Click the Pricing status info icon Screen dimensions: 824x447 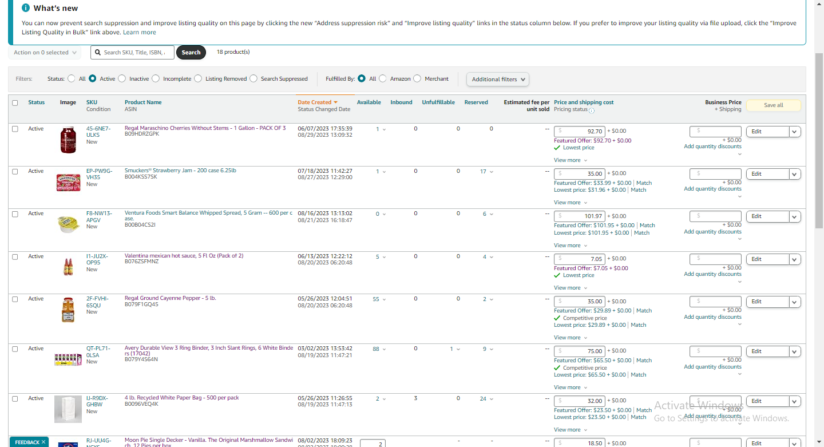[592, 110]
